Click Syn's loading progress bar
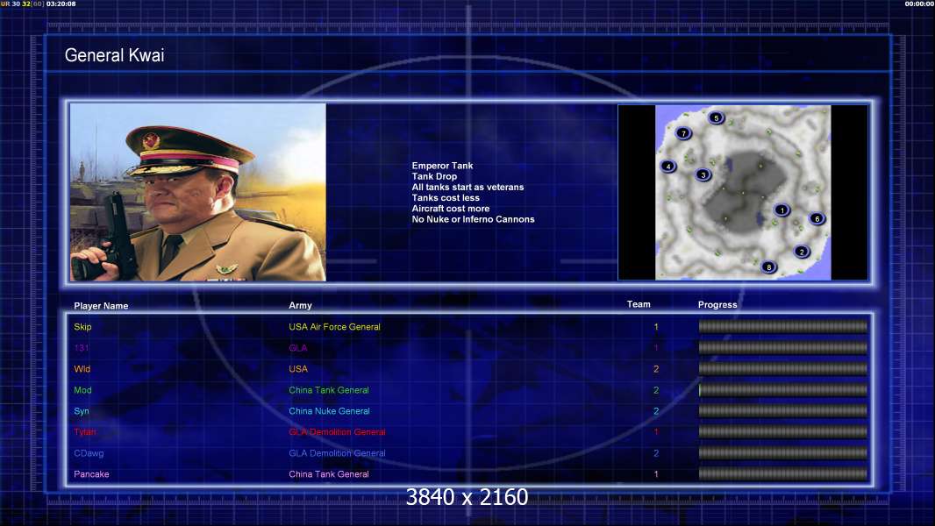The image size is (935, 526). [x=783, y=411]
